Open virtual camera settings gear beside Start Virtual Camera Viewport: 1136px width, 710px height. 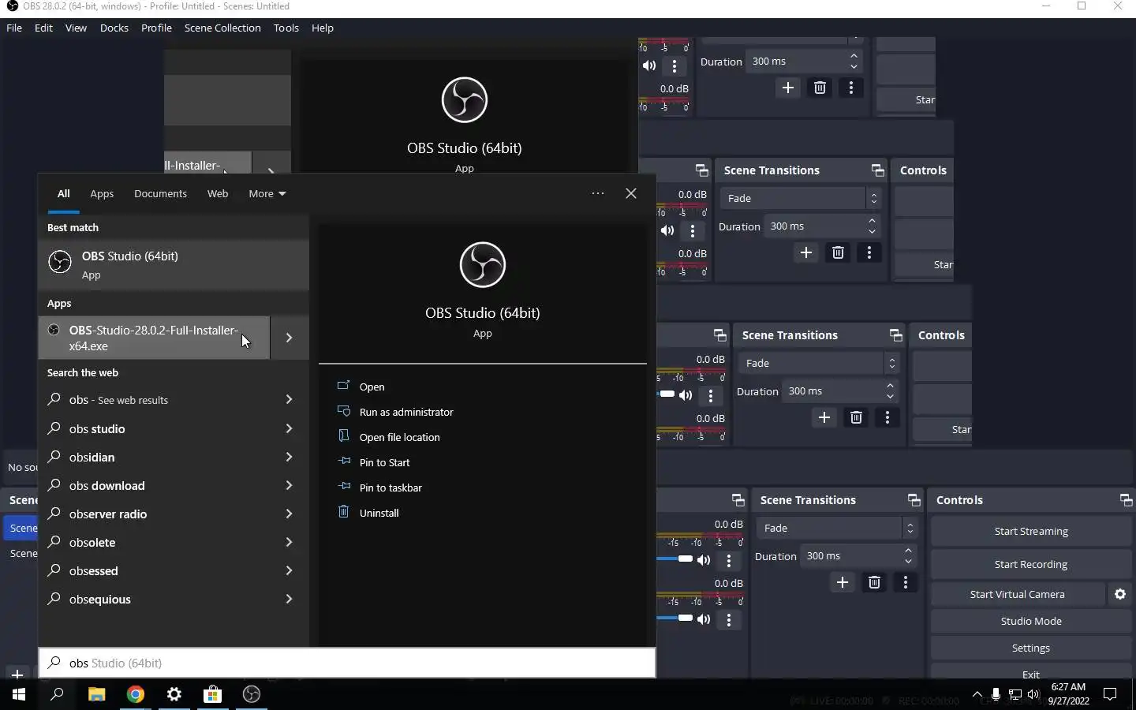(1120, 594)
